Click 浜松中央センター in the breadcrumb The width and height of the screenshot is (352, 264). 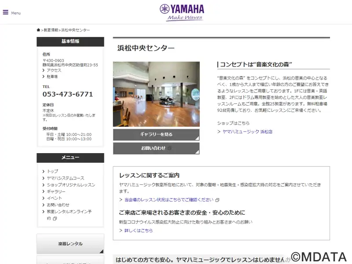coord(75,30)
